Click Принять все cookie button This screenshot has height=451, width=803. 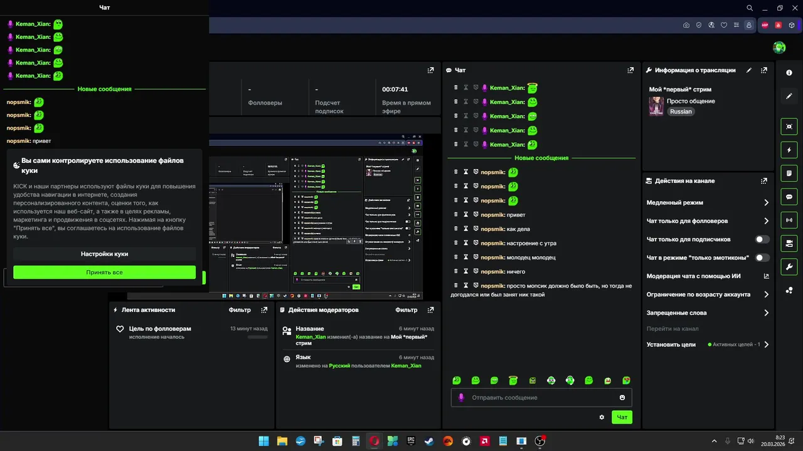click(105, 272)
